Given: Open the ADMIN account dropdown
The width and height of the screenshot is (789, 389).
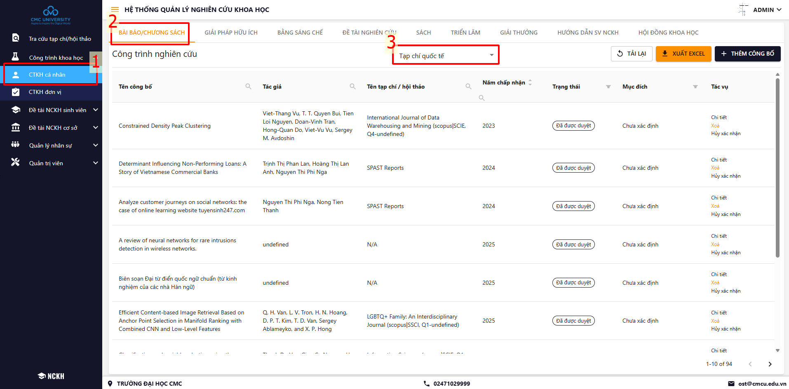Looking at the screenshot, I should point(767,10).
